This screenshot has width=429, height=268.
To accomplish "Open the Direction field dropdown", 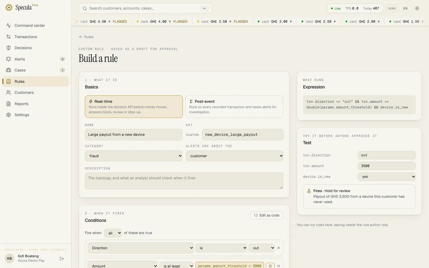I will click(x=141, y=248).
